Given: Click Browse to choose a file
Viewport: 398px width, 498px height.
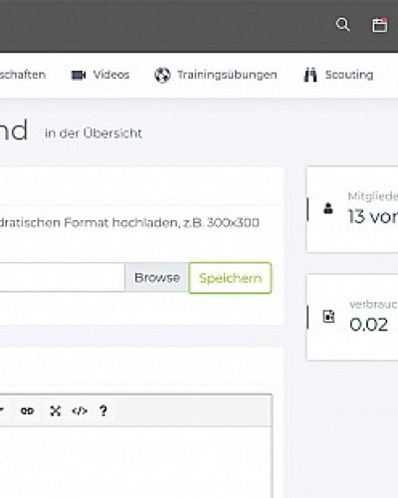Looking at the screenshot, I should tap(157, 278).
